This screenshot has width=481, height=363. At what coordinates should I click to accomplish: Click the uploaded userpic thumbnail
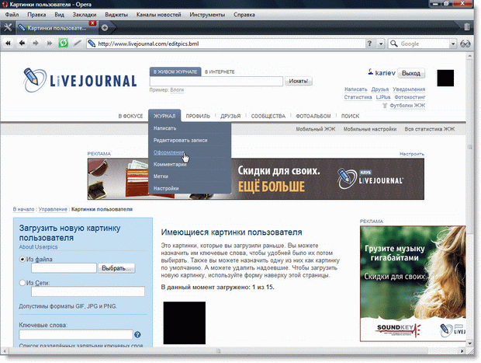pyautogui.click(x=185, y=323)
